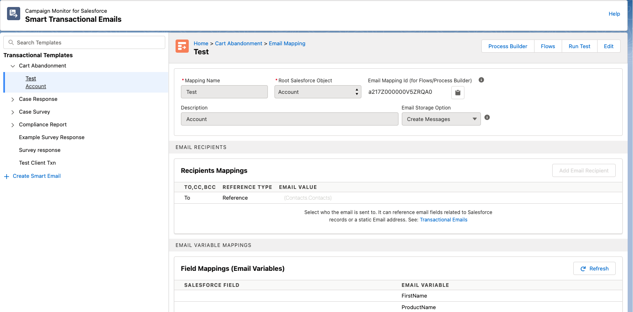This screenshot has width=633, height=312.
Task: Click Create Smart Email link
Action: tap(37, 176)
